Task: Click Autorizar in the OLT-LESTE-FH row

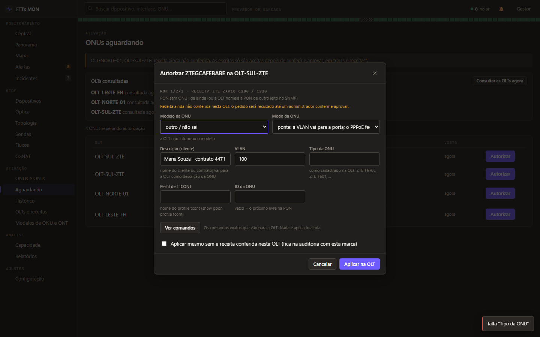Action: (500, 214)
